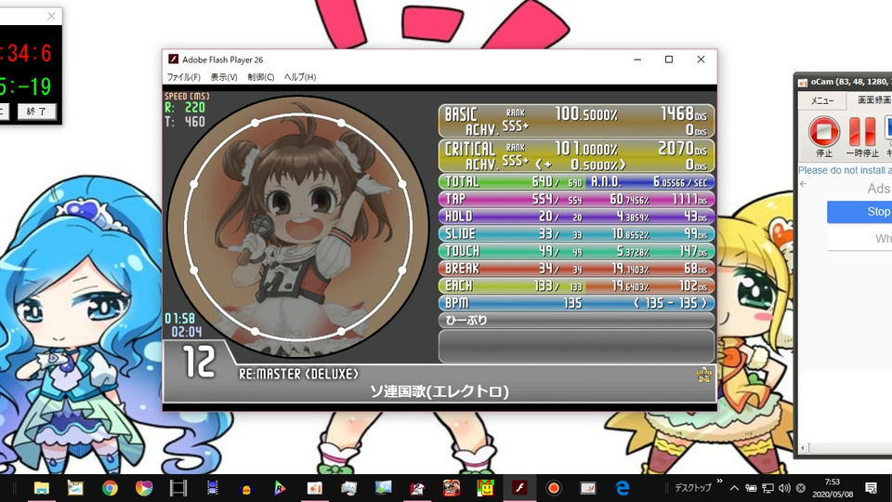Open the ヘルプ(H) menu in Flash Player

click(300, 77)
